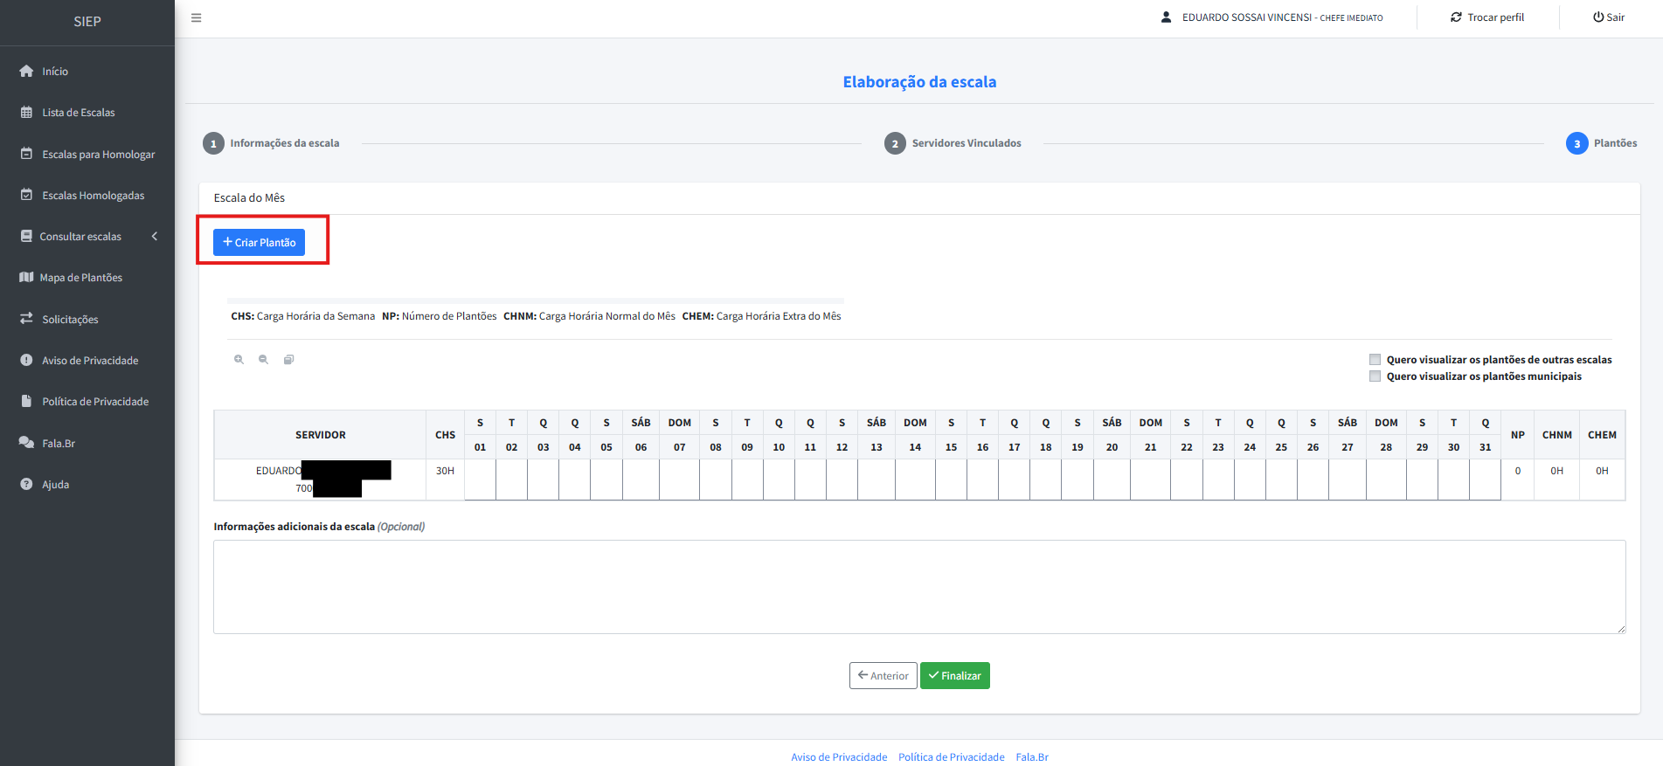This screenshot has width=1663, height=766.
Task: Click Criar Plantão button
Action: [259, 243]
